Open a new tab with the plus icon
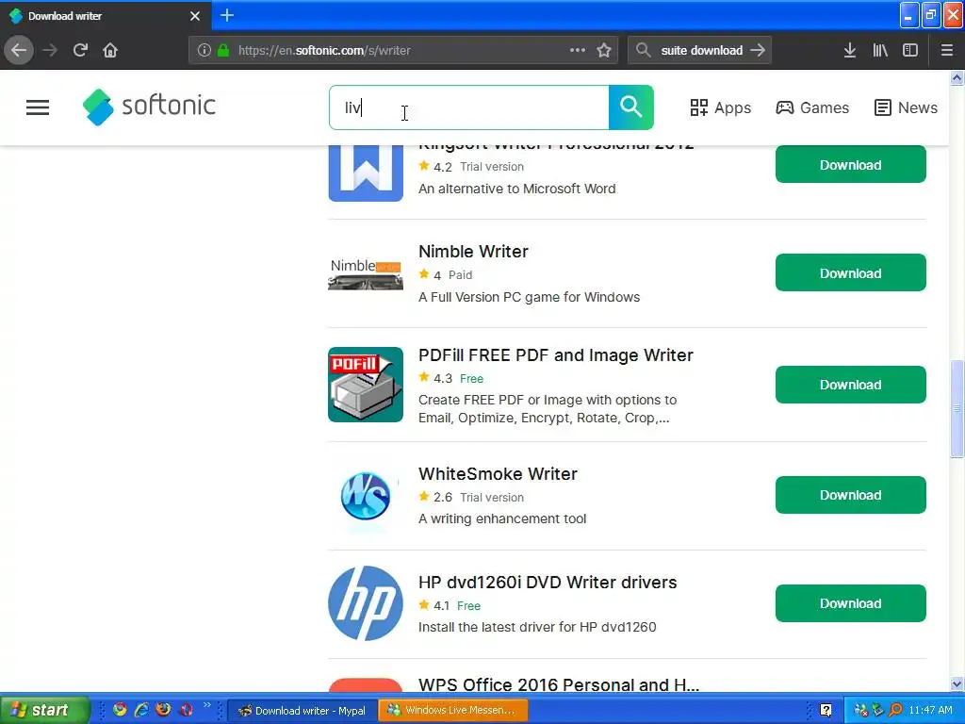Image resolution: width=965 pixels, height=724 pixels. [227, 15]
